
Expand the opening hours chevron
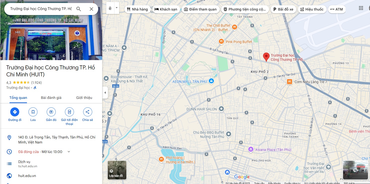point(69,152)
